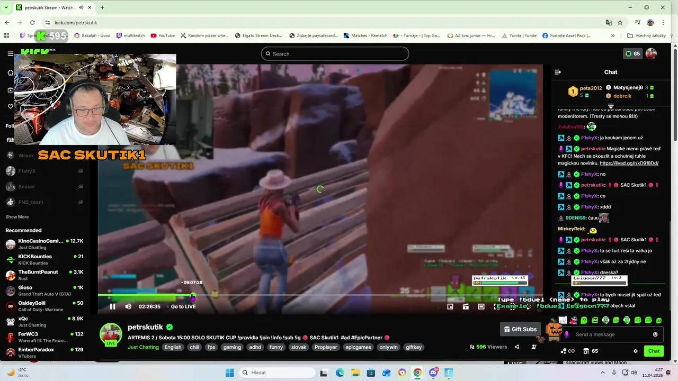Enable mini player picture-in-picture icon

click(450, 306)
